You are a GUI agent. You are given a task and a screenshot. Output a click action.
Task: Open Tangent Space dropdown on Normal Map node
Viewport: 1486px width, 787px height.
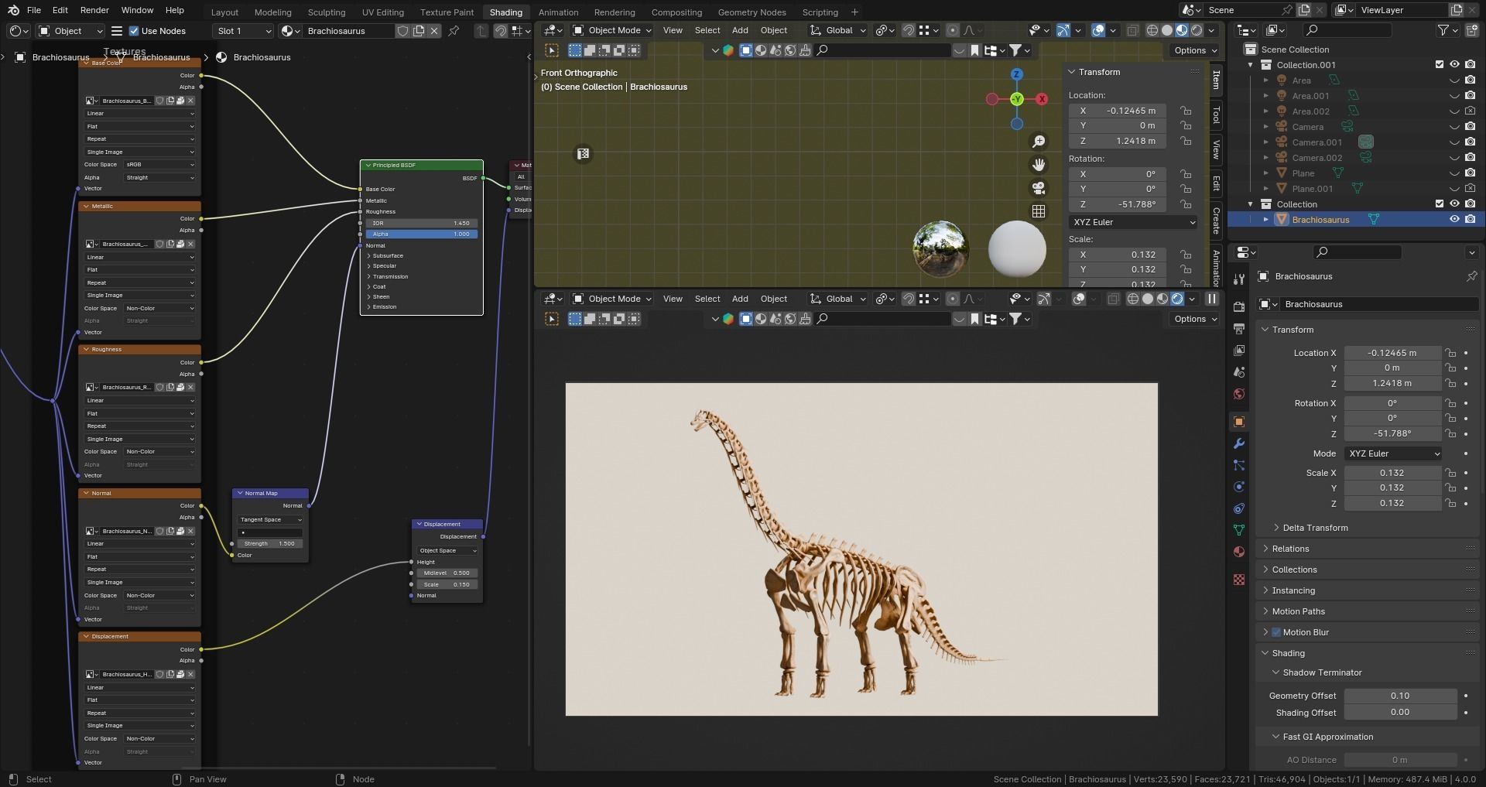[x=270, y=520]
